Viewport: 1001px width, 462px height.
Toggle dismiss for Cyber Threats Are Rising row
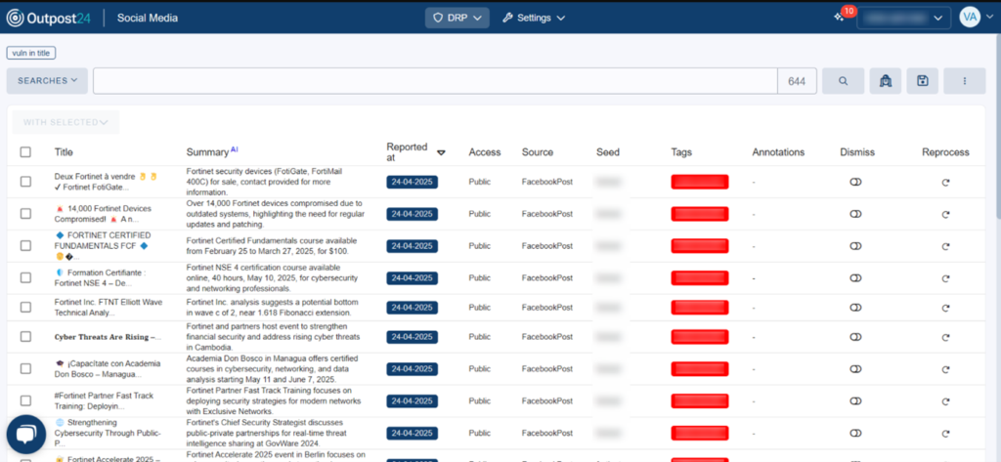tap(855, 339)
